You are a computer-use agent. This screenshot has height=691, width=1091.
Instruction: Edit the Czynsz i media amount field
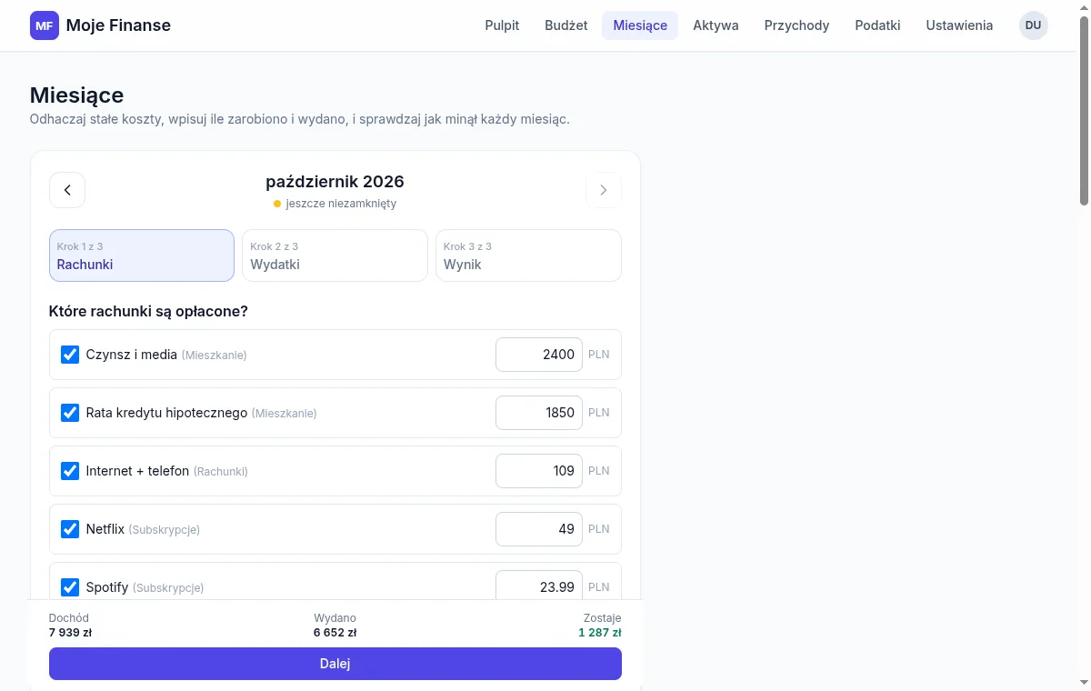pyautogui.click(x=539, y=355)
